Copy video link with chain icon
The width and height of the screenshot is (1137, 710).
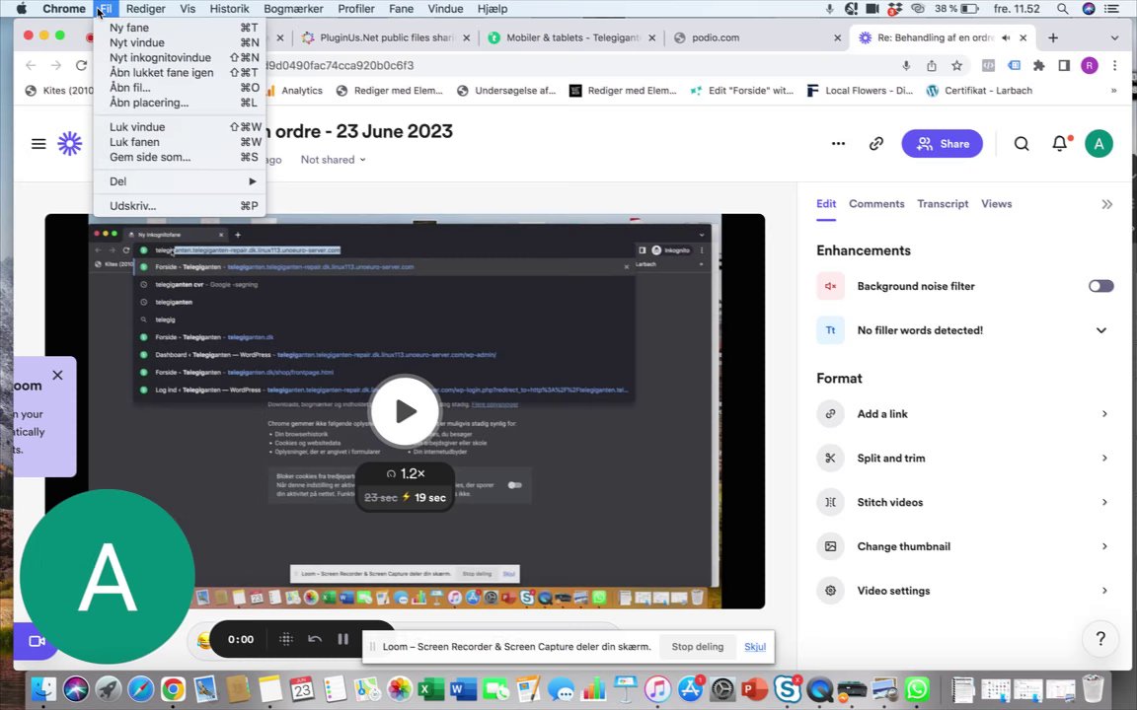876,143
